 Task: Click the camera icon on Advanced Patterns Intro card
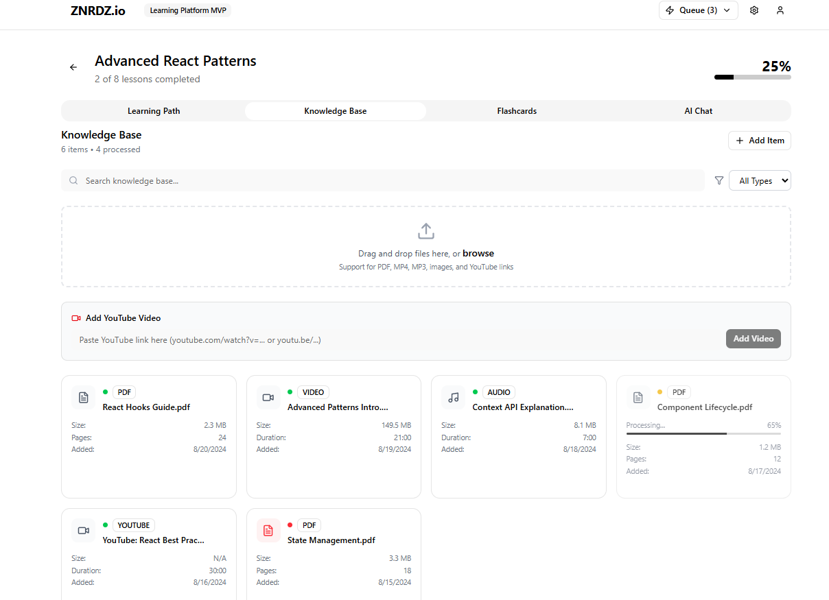(x=268, y=398)
